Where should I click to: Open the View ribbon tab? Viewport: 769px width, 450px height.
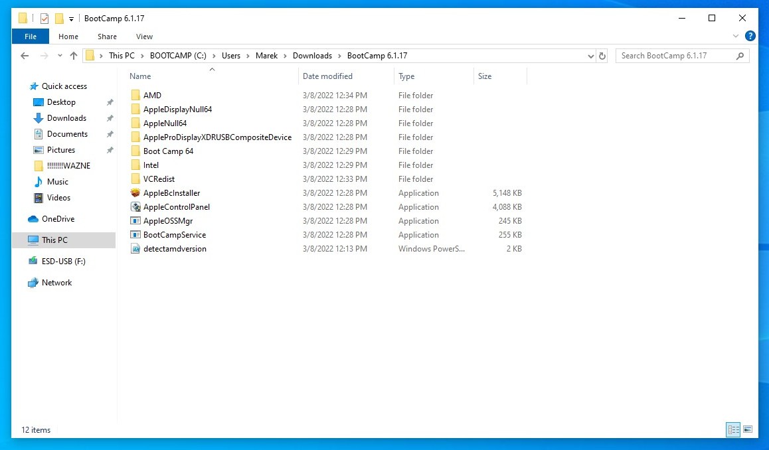click(144, 37)
